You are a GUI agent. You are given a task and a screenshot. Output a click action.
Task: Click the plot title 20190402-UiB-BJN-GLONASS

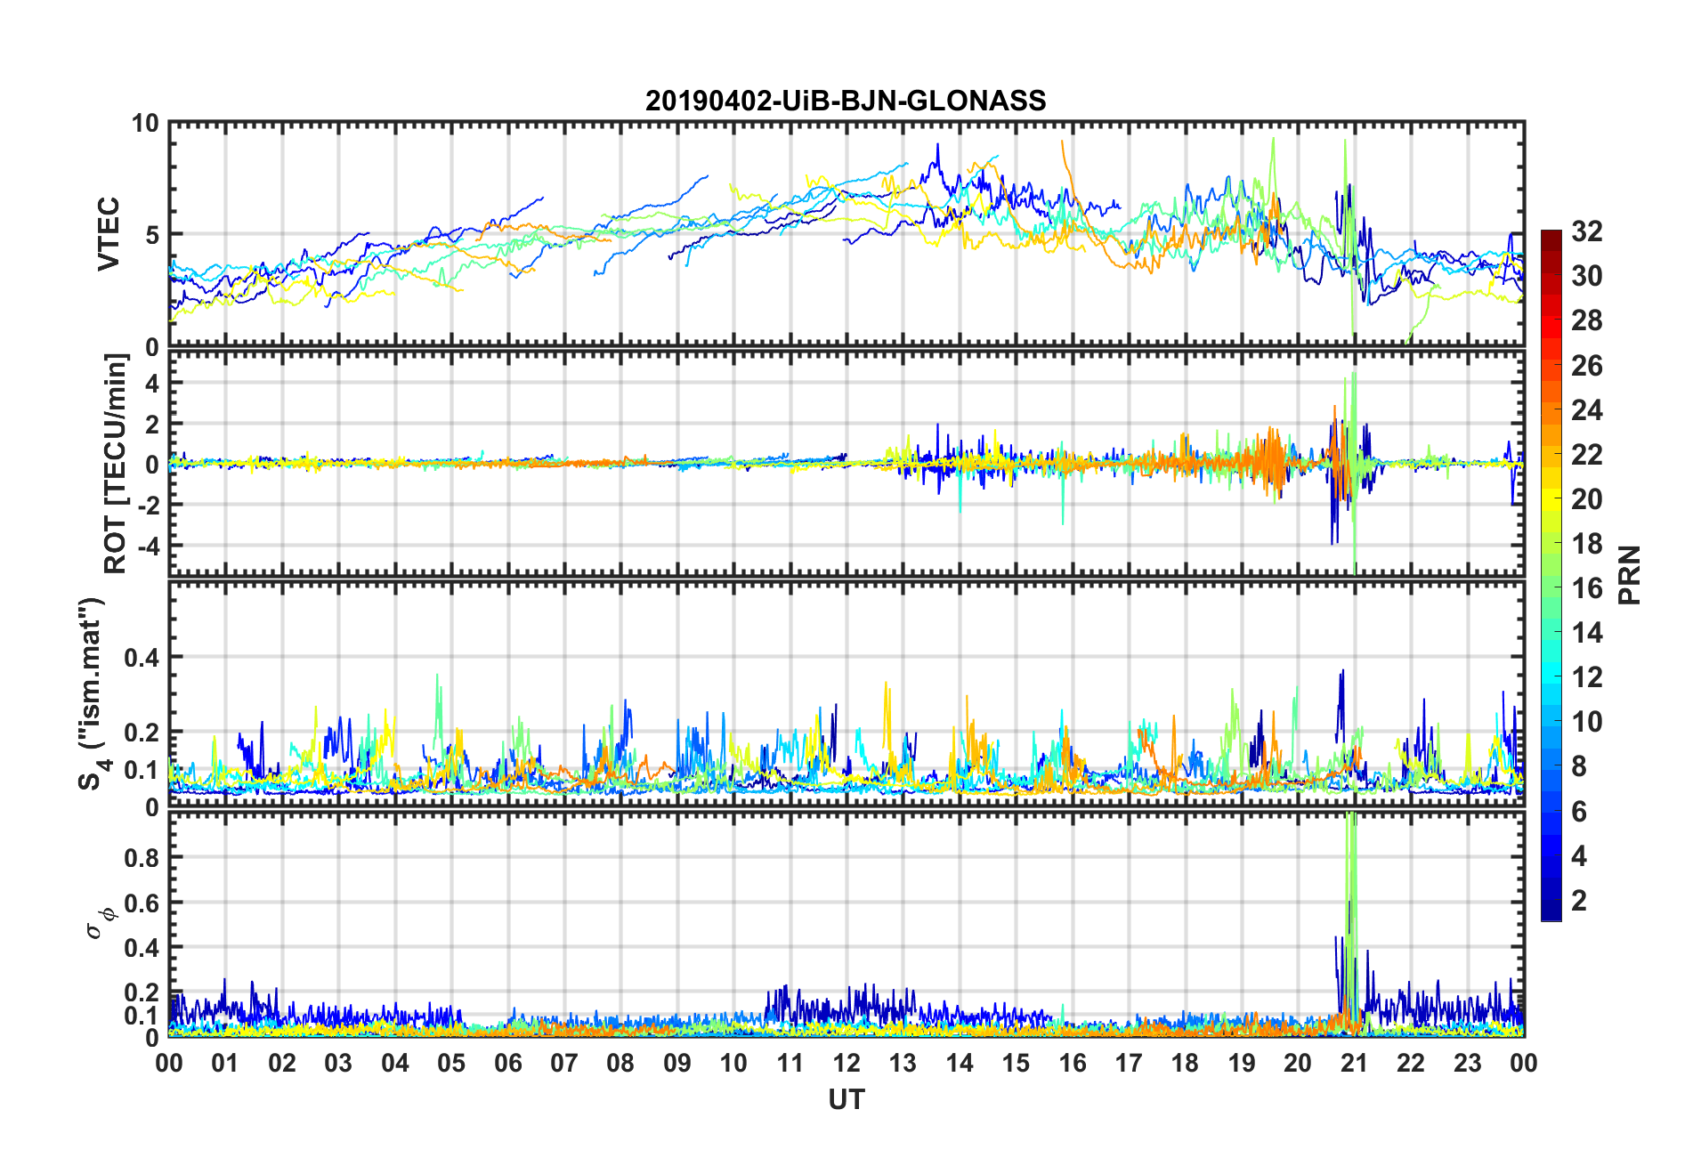click(846, 101)
